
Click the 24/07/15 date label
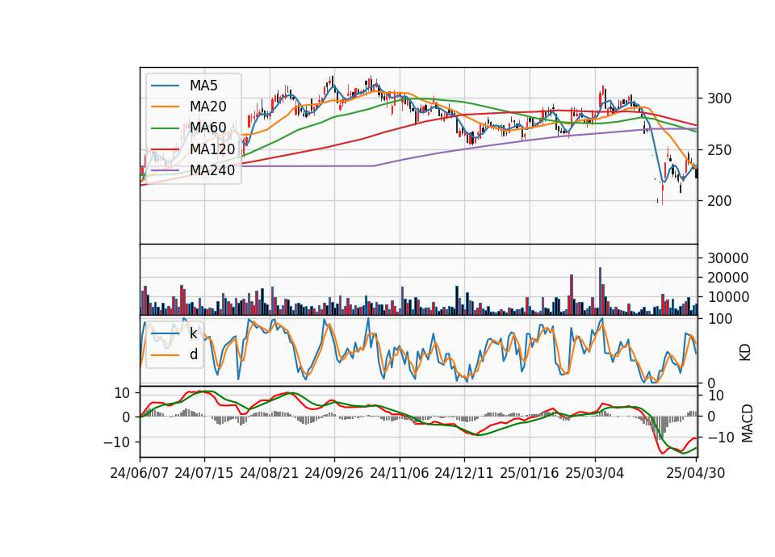point(204,473)
